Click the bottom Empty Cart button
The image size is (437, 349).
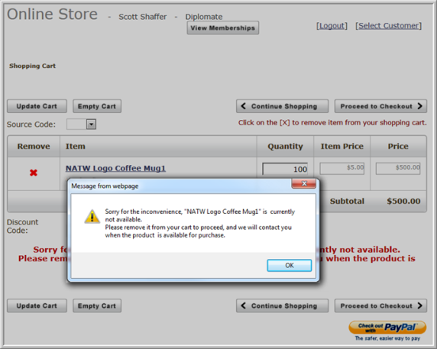(x=97, y=305)
